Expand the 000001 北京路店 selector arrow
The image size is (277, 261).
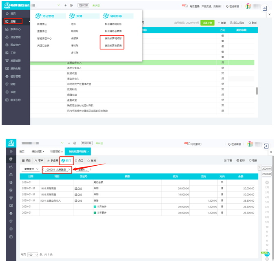coord(70,169)
